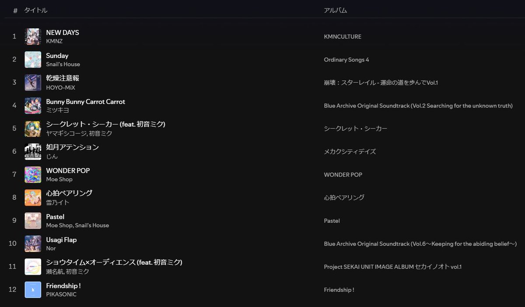
Task: Open artist Nor
Action: [x=51, y=248]
